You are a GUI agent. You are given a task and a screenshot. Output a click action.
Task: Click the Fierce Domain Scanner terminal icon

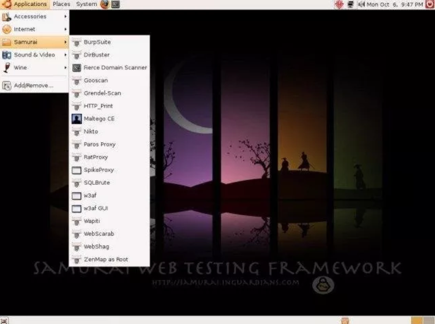click(x=76, y=68)
